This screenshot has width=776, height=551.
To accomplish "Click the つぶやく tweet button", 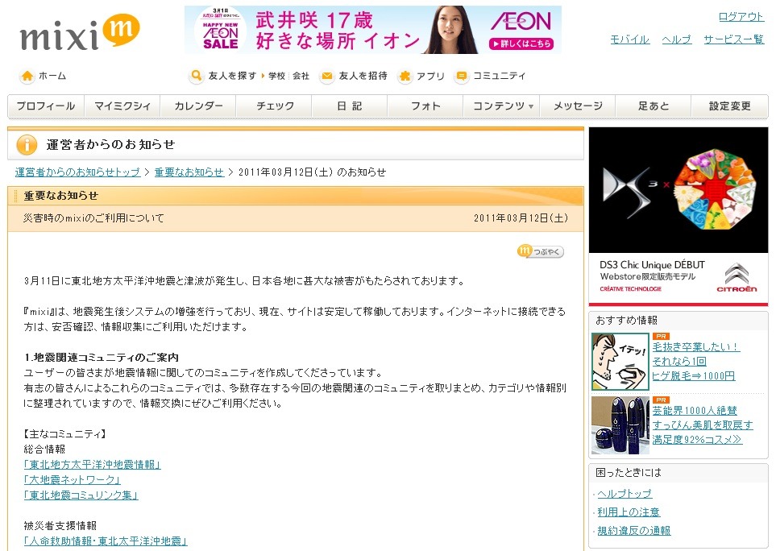I will click(x=540, y=252).
